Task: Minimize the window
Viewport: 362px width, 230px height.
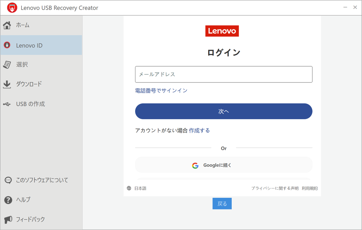Action: tap(345, 8)
